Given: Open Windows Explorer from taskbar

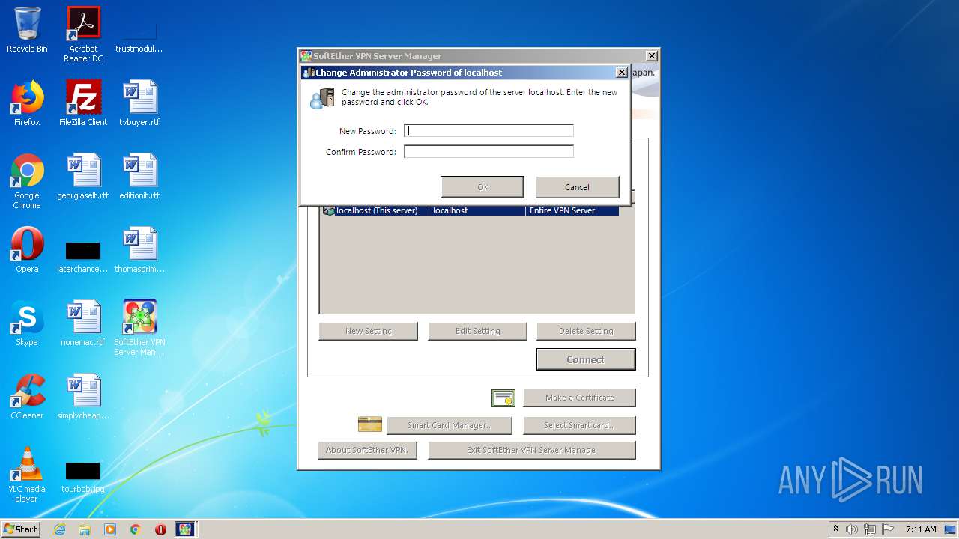Looking at the screenshot, I should [x=85, y=529].
